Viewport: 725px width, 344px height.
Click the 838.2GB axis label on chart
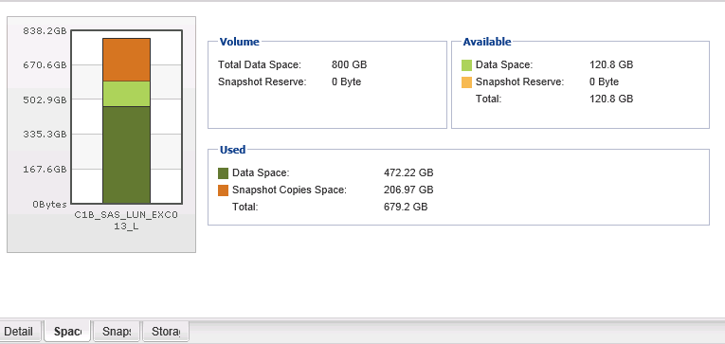45,30
